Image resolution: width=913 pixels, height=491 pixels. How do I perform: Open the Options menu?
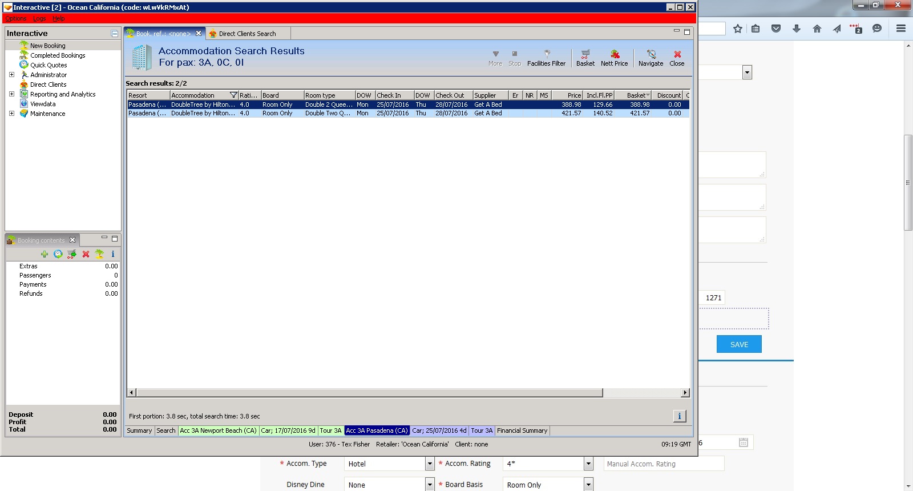(x=16, y=19)
